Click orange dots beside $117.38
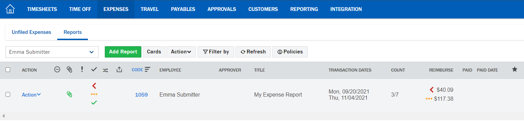The height and width of the screenshot is (125, 524). coord(429,99)
